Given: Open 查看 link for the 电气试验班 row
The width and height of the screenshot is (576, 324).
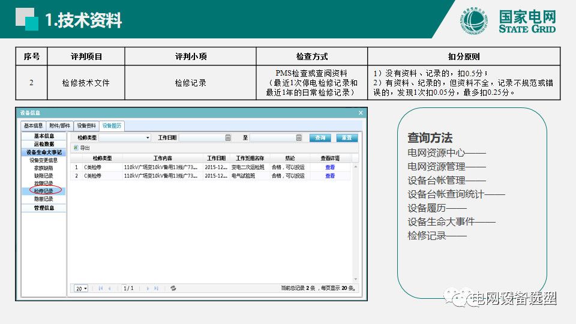Looking at the screenshot, I should [x=329, y=176].
